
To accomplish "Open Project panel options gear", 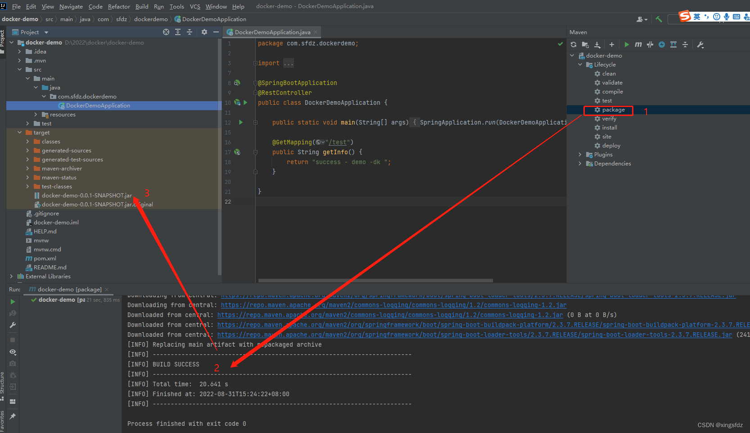I will point(204,32).
